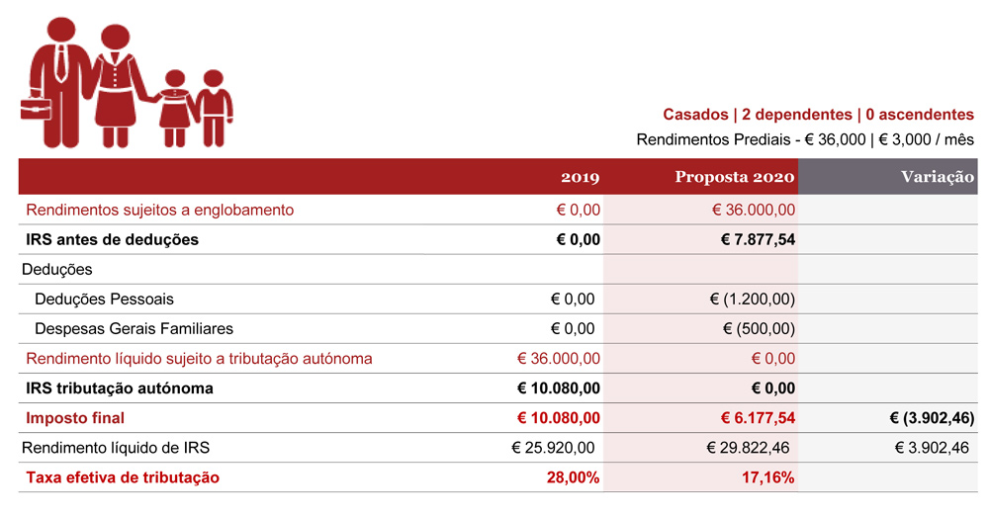Select the Variação column header
This screenshot has width=989, height=517.
pyautogui.click(x=938, y=177)
